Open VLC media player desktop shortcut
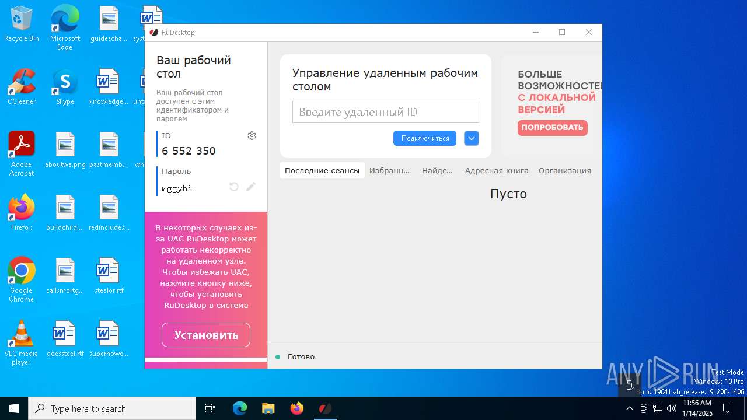747x420 pixels. 22,343
